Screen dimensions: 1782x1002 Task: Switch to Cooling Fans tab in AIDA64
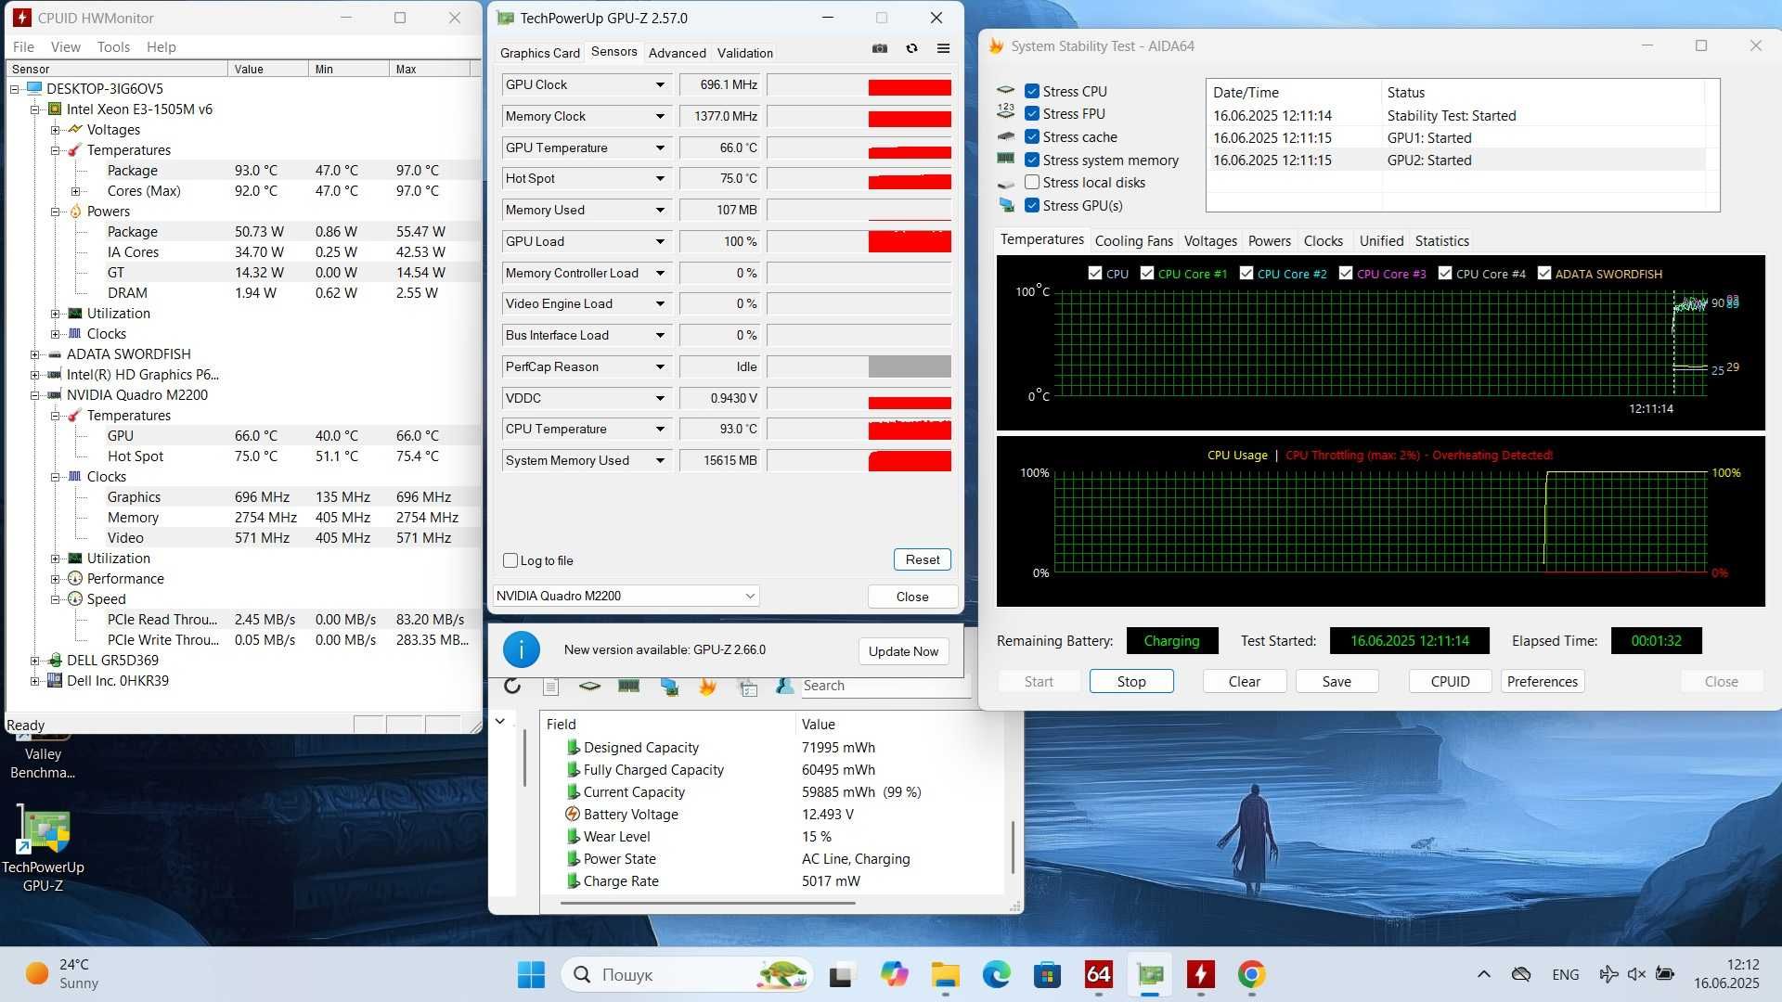pyautogui.click(x=1133, y=240)
